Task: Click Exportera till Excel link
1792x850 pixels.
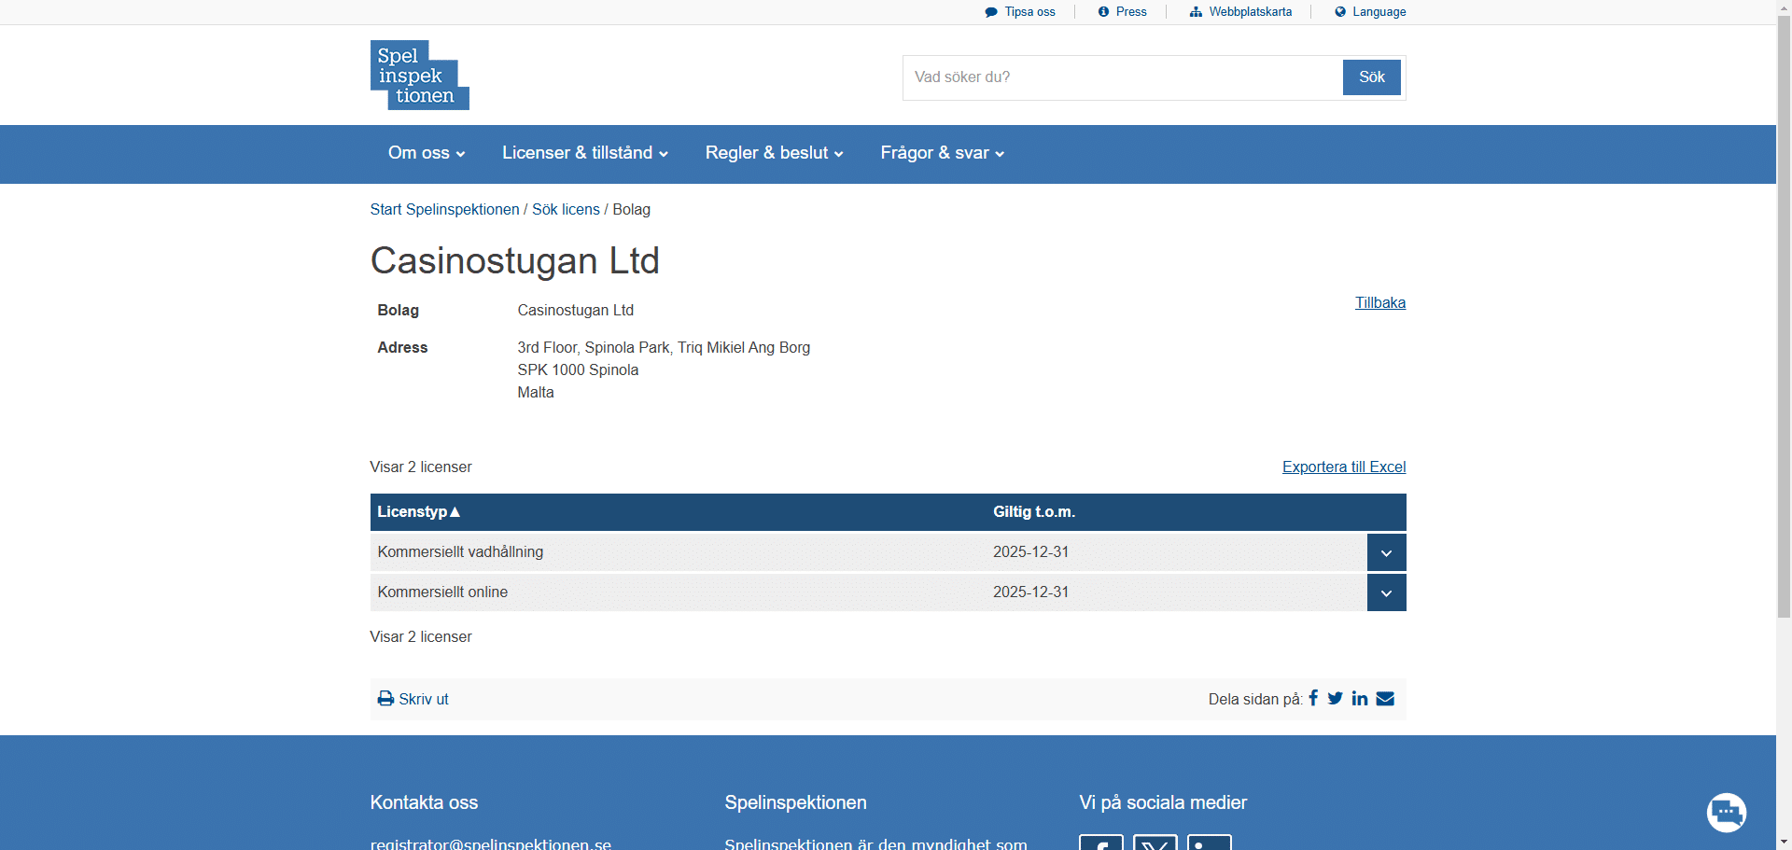Action: pos(1344,467)
